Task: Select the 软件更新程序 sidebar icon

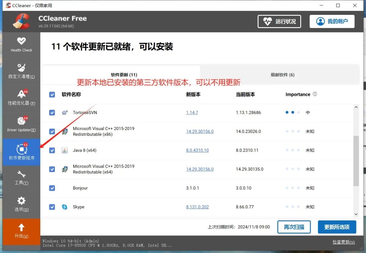Action: tap(21, 152)
